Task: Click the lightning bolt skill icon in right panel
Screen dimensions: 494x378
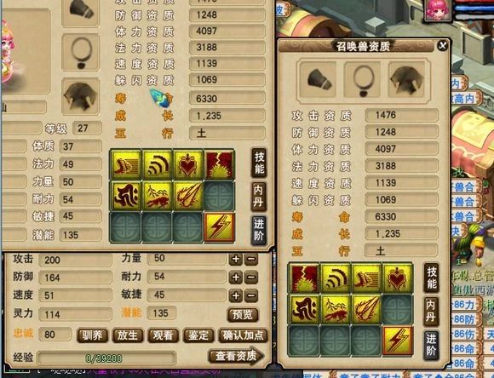Action: pos(397,341)
